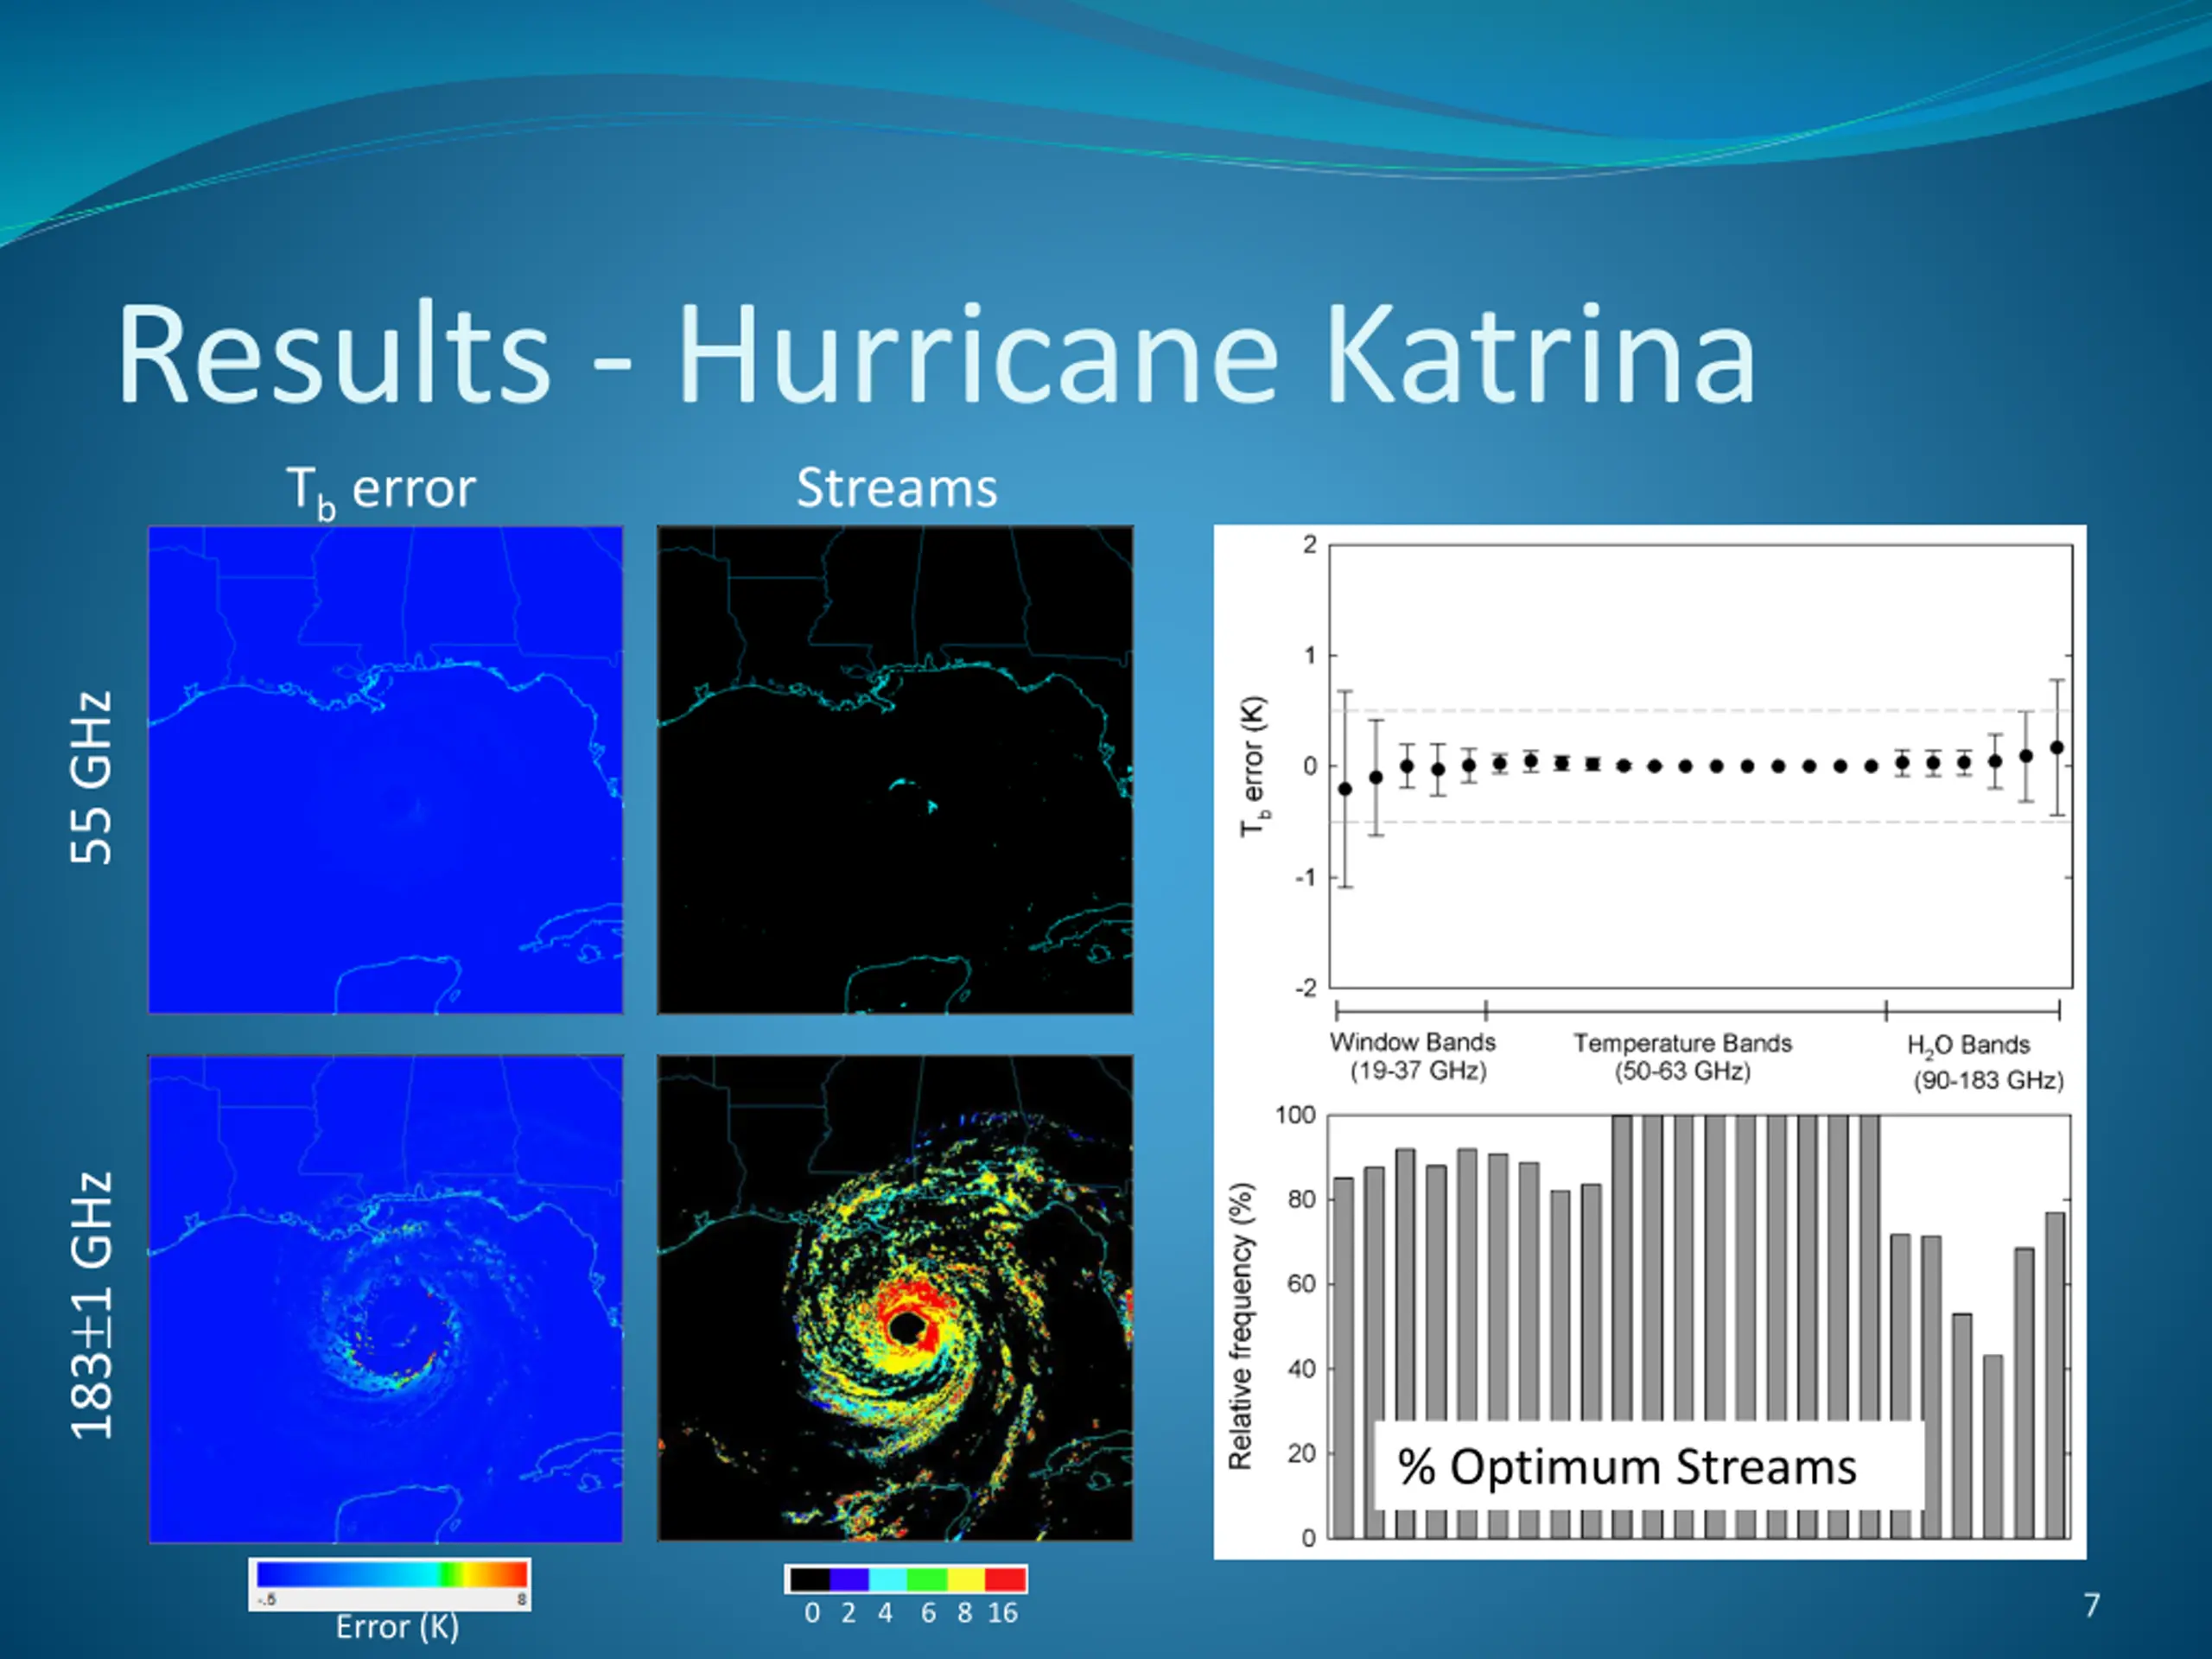Click "Relative frequency (%)" axis label
Viewport: 2212px width, 1659px height.
pyautogui.click(x=1240, y=1326)
